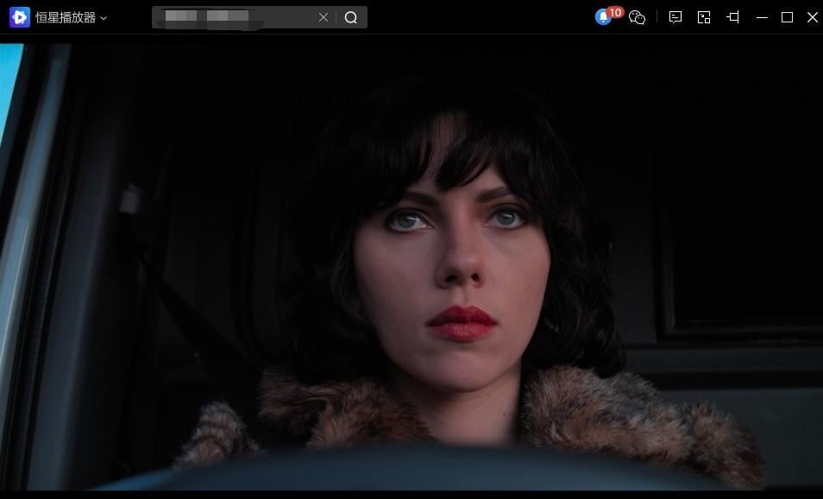Screen dimensions: 823x499
Task: Switch to mini window mode icon
Action: tap(704, 17)
